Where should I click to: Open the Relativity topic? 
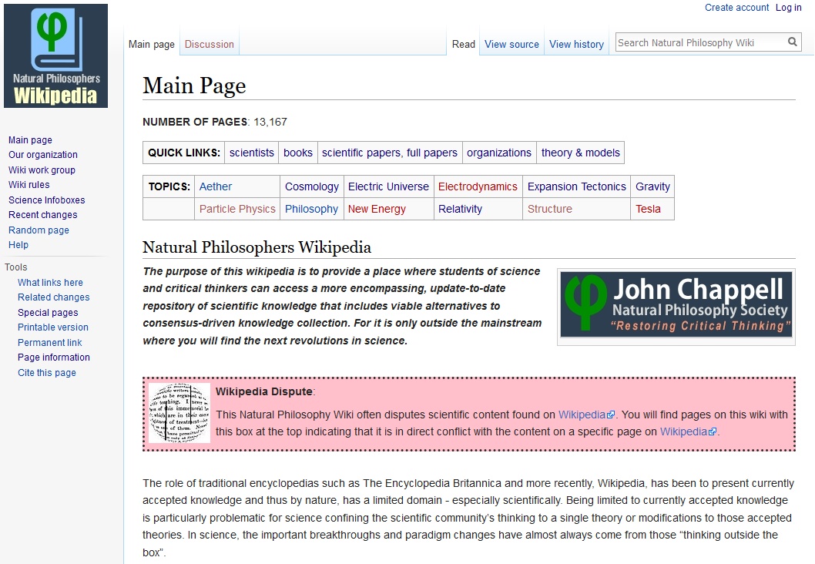tap(460, 209)
